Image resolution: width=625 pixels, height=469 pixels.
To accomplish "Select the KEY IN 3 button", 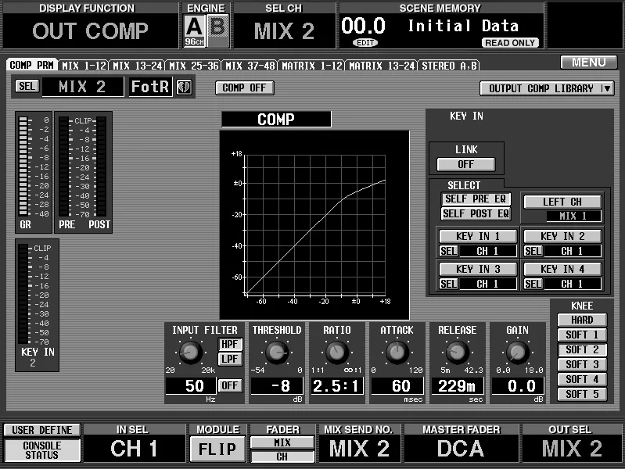I will point(477,269).
